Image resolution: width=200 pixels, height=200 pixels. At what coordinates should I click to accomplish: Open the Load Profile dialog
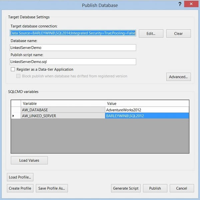tap(20, 177)
